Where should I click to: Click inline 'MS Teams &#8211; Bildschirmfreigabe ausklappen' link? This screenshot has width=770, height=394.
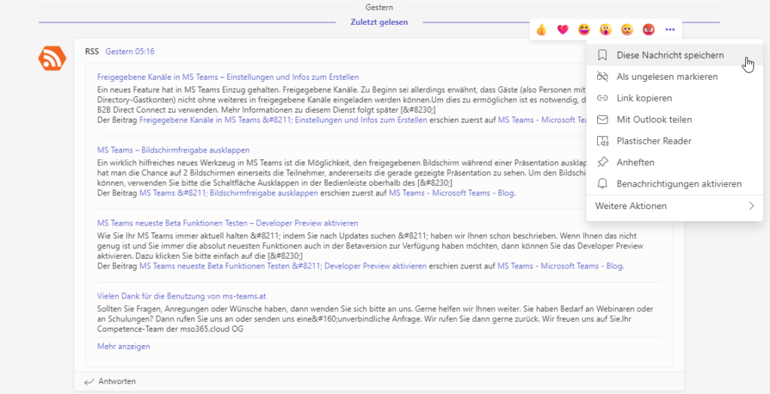[229, 193]
